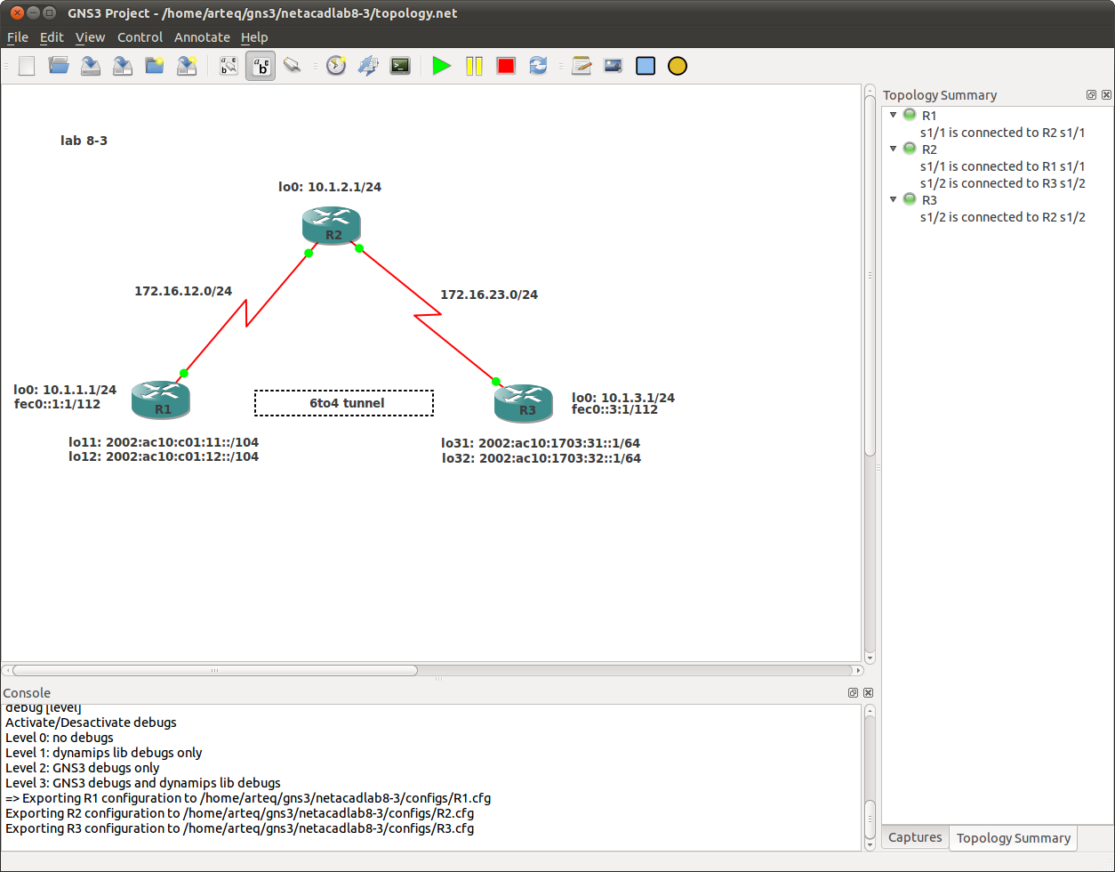Save the current topology
The height and width of the screenshot is (872, 1115).
pyautogui.click(x=91, y=66)
